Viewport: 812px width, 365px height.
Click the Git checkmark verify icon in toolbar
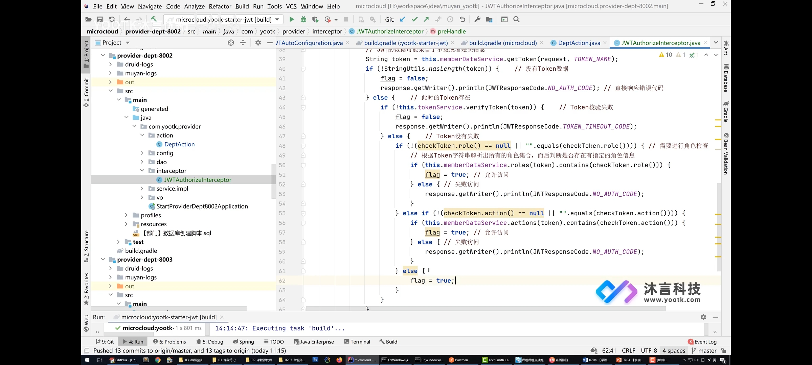(414, 19)
